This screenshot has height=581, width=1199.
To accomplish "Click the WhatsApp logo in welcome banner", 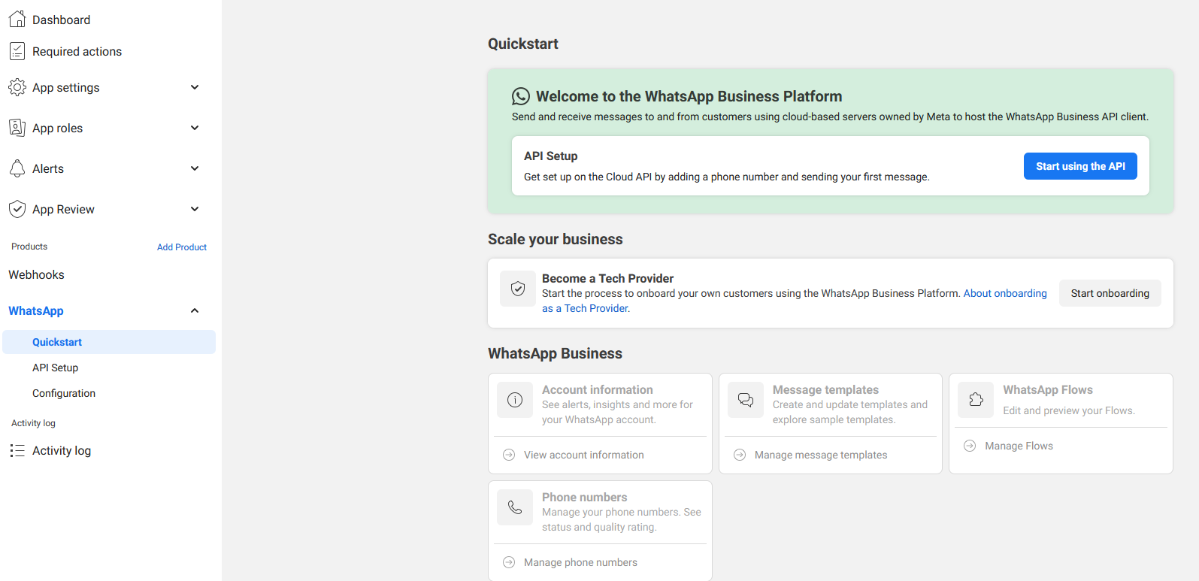I will click(521, 96).
